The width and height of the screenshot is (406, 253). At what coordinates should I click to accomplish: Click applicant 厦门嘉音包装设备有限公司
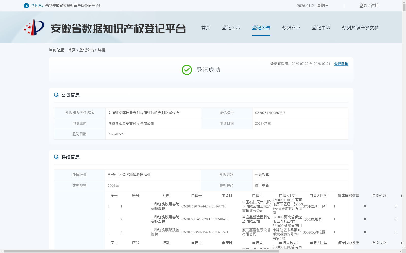coord(256,232)
